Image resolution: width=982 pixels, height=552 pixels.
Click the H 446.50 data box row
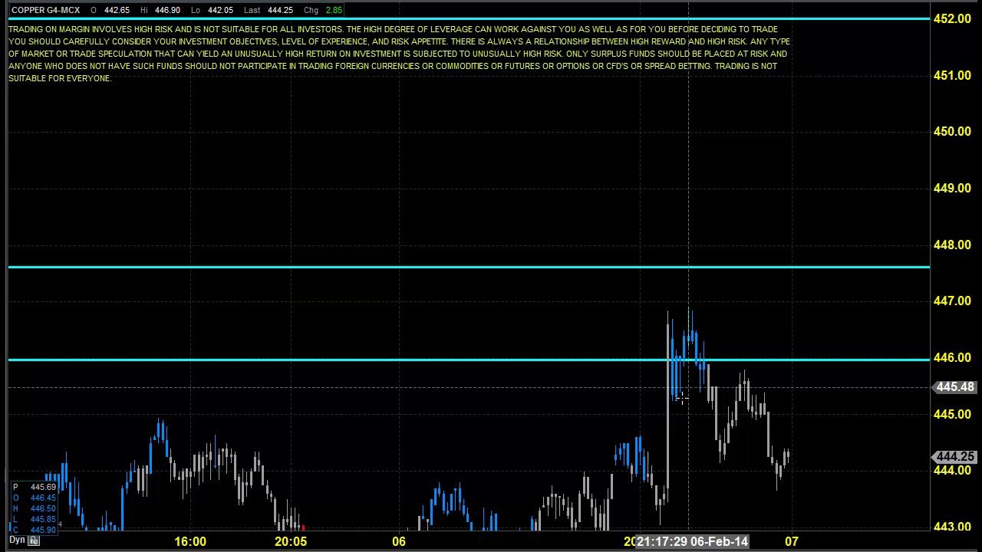(x=34, y=509)
